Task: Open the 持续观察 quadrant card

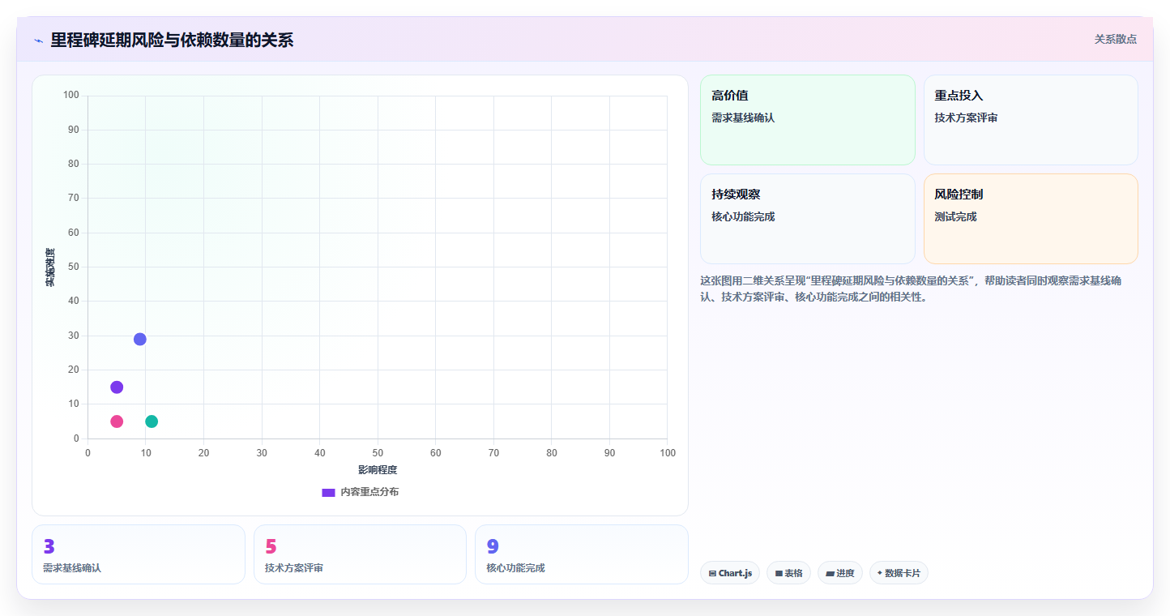Action: coord(807,219)
